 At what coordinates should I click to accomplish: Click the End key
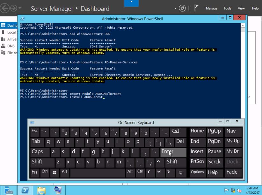pos(198,142)
